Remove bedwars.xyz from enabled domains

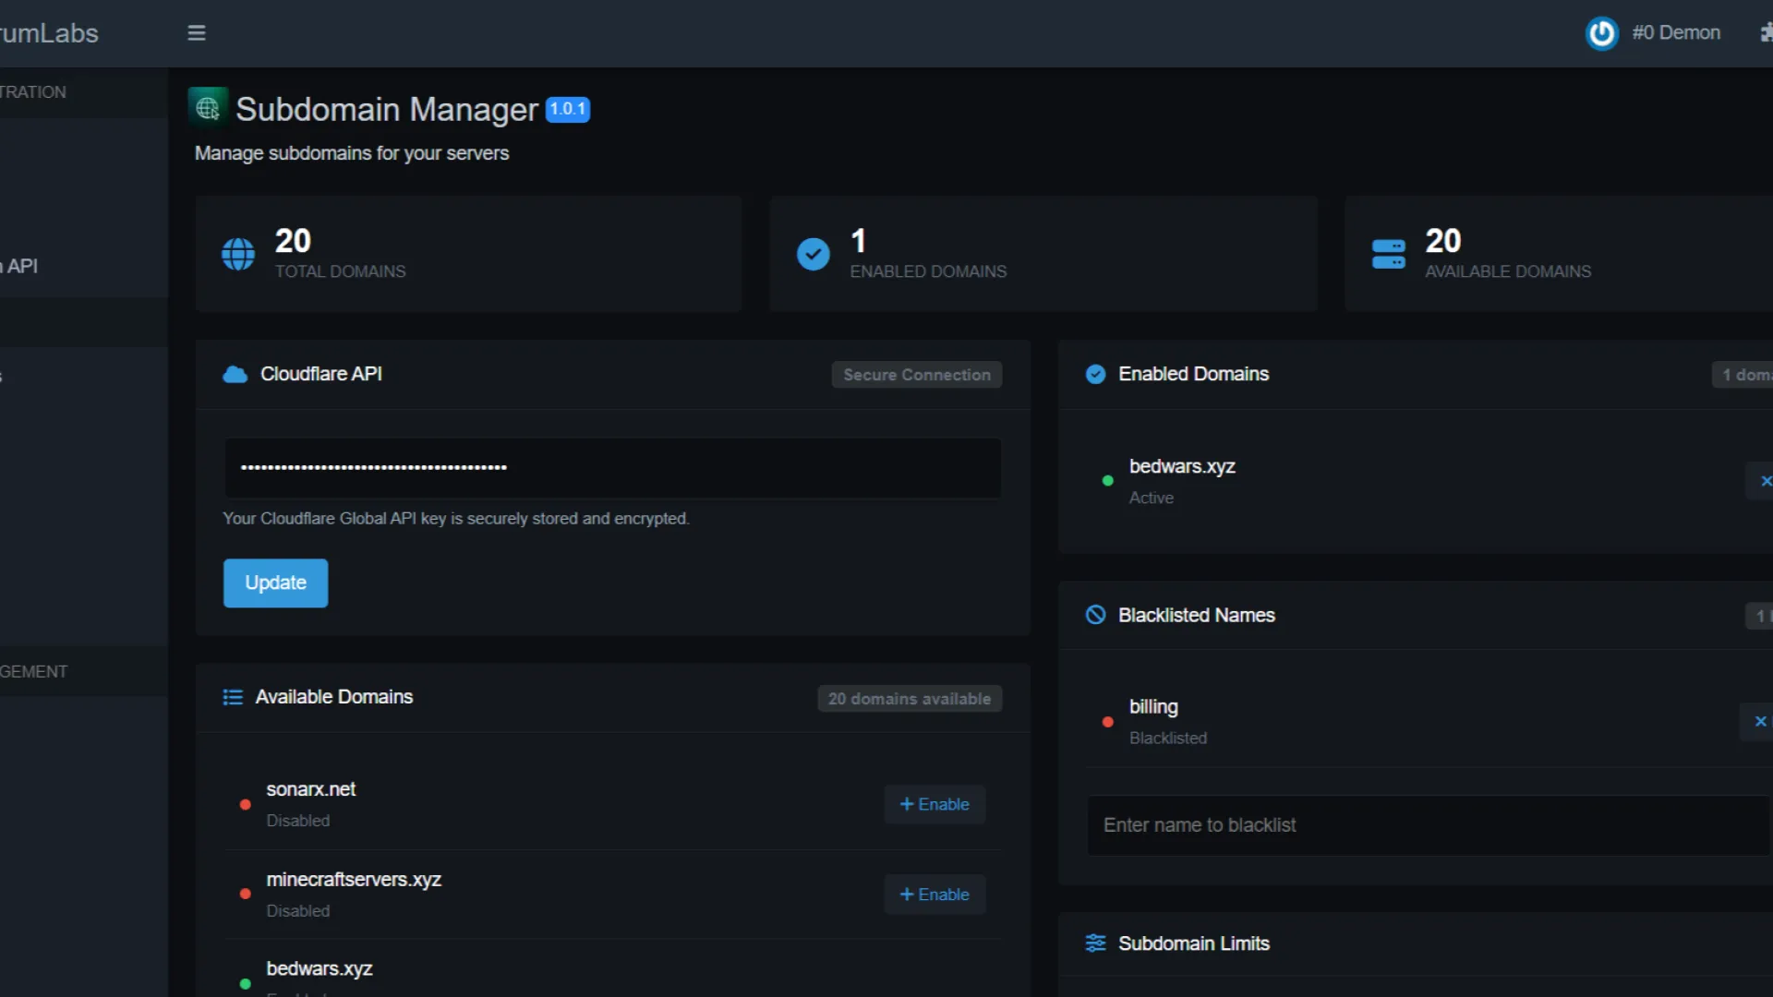point(1765,481)
